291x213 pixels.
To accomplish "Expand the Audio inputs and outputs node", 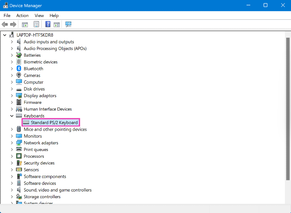I will pyautogui.click(x=12, y=42).
